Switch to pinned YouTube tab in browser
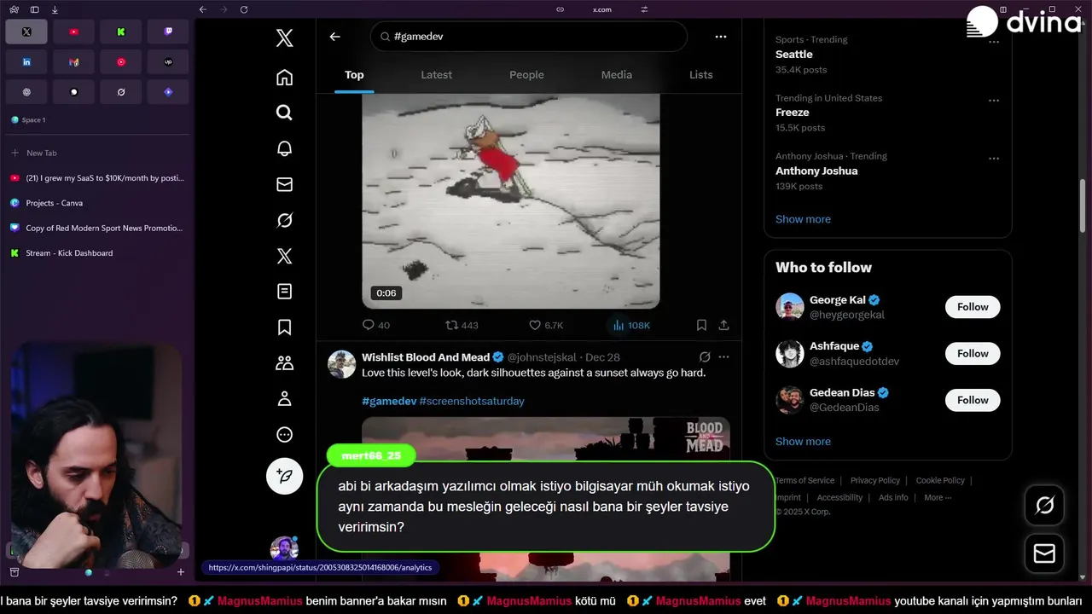Image resolution: width=1092 pixels, height=614 pixels. click(73, 32)
